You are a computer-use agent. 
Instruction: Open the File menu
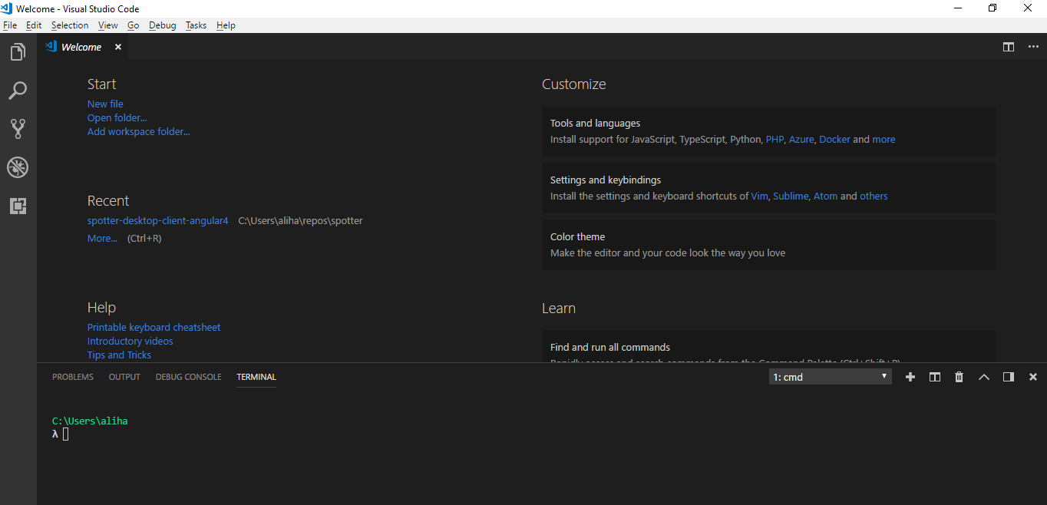click(10, 25)
